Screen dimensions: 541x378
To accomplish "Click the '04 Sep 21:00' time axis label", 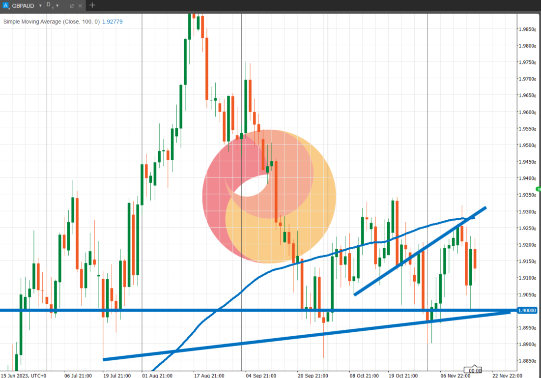I will tap(261, 375).
